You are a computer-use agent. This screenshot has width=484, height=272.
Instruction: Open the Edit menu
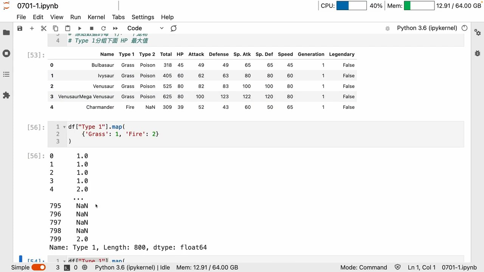coord(38,17)
